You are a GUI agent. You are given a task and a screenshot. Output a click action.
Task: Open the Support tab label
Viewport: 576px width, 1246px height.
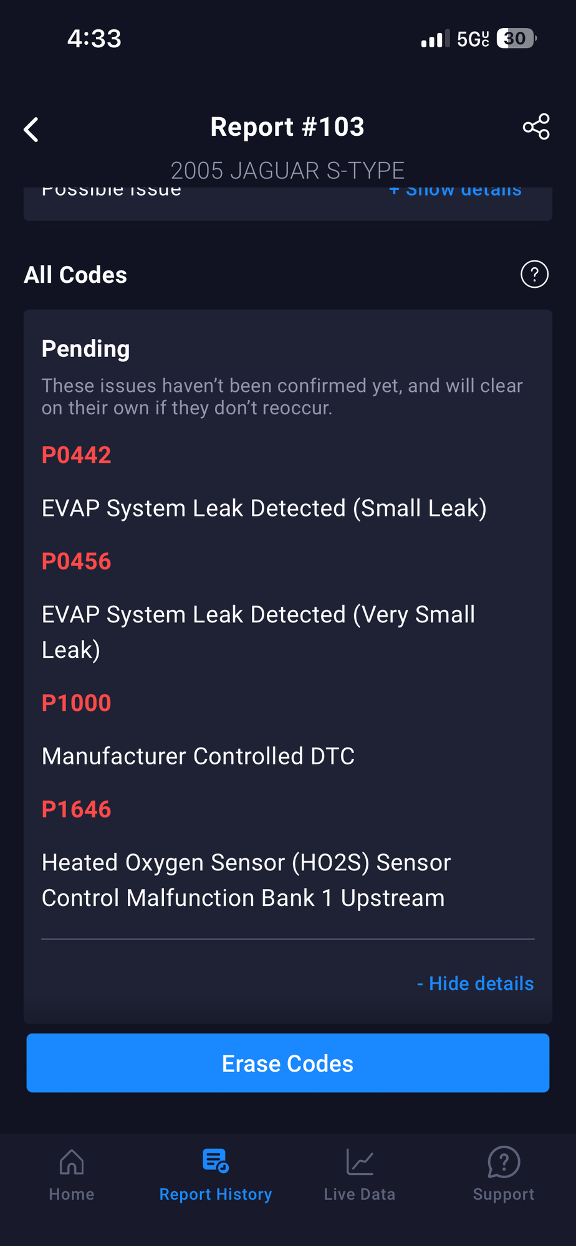(504, 1194)
